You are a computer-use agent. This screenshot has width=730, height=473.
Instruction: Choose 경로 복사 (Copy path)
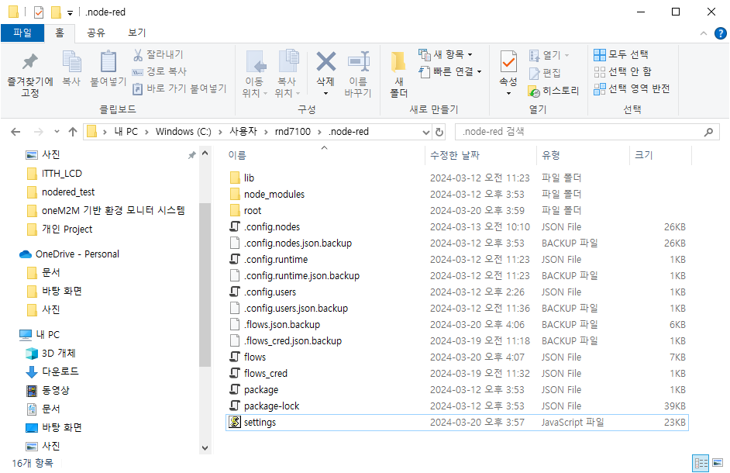coord(160,71)
